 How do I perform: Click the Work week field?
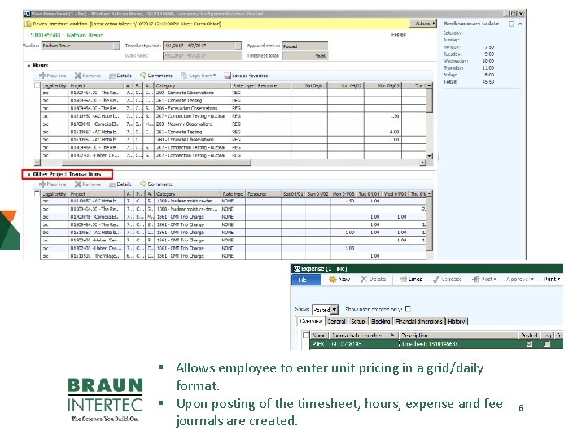202,55
